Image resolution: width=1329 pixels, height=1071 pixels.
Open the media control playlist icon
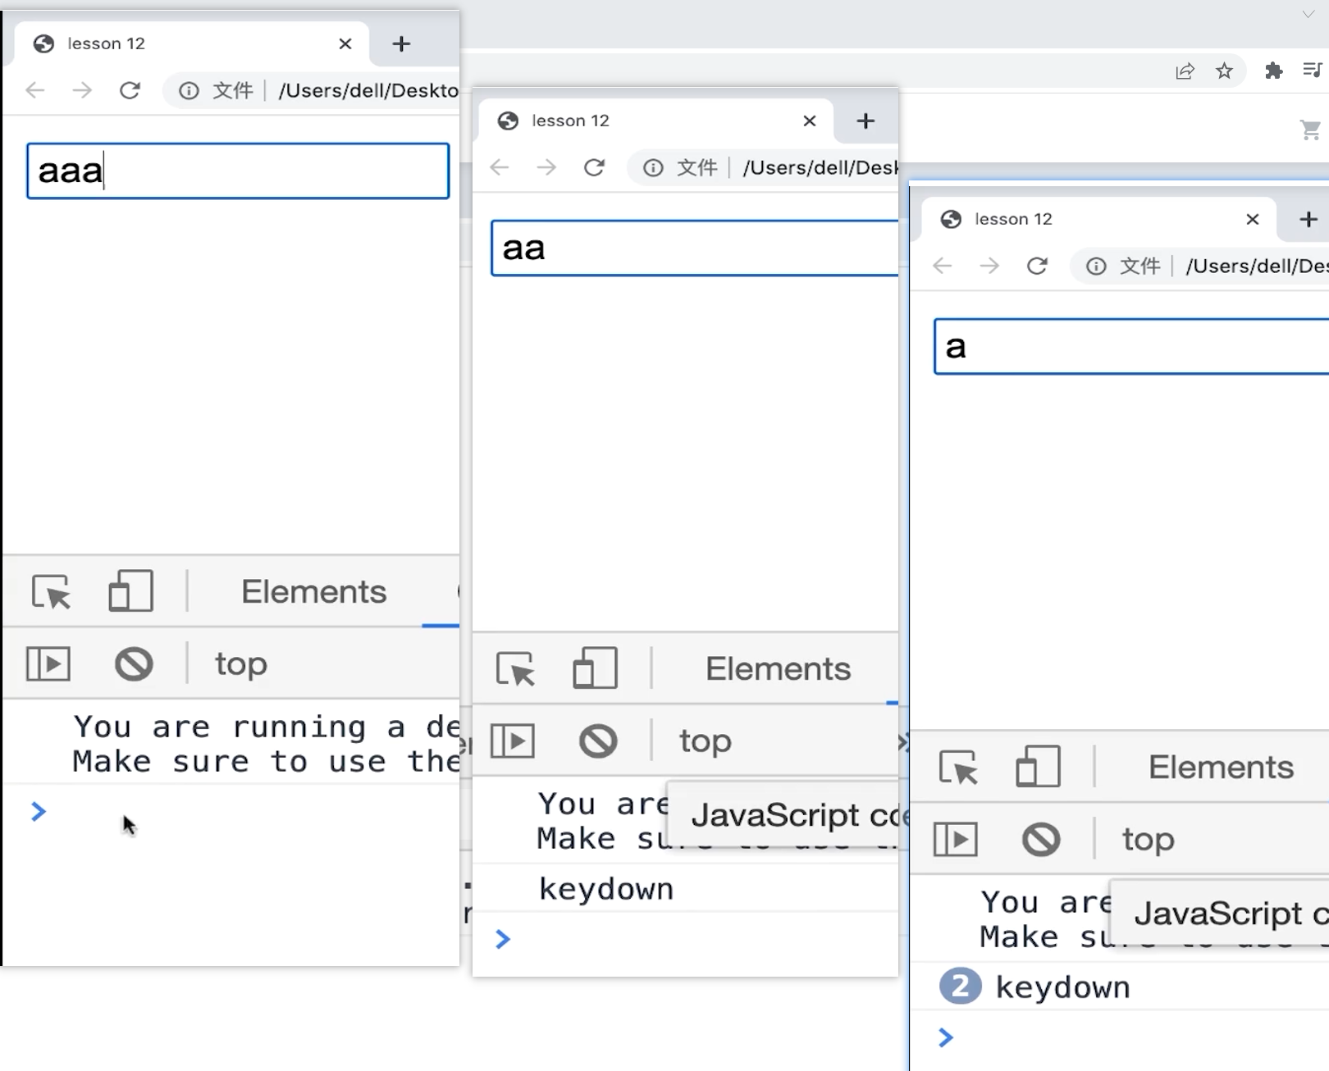1313,70
